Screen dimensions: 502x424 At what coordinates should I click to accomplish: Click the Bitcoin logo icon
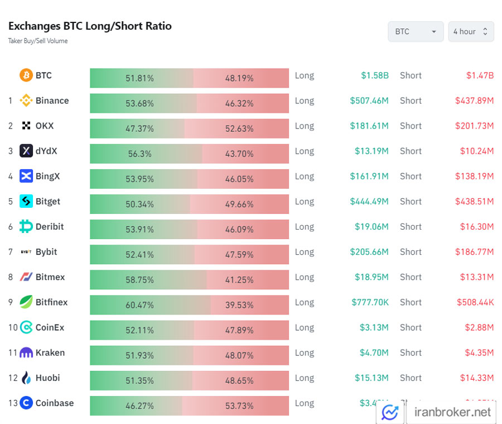[x=26, y=75]
